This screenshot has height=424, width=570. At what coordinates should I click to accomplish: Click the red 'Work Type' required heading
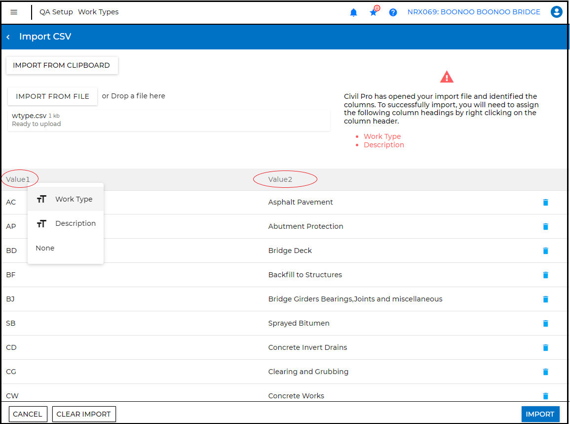(382, 136)
